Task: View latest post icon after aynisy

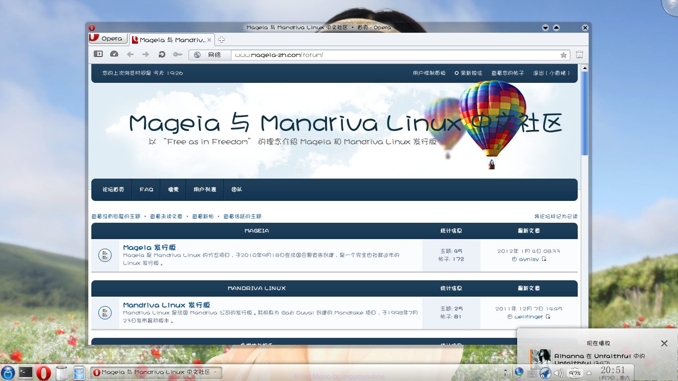Action: 544,259
